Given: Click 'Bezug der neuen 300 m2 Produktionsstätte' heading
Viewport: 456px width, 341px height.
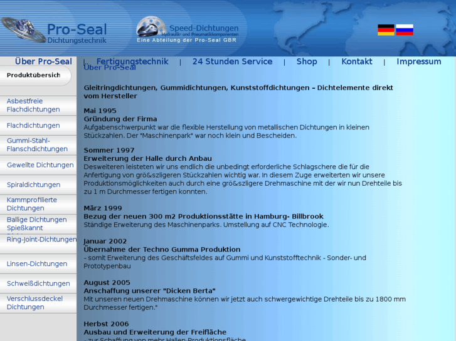Looking at the screenshot, I should [x=204, y=216].
